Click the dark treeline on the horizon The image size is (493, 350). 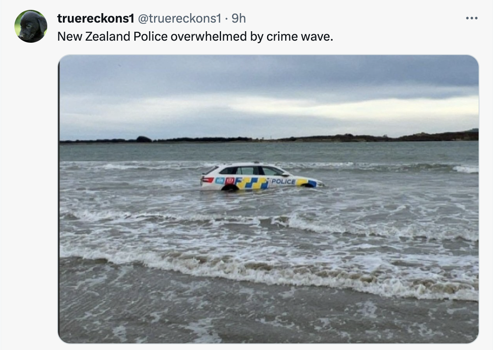[x=269, y=138]
